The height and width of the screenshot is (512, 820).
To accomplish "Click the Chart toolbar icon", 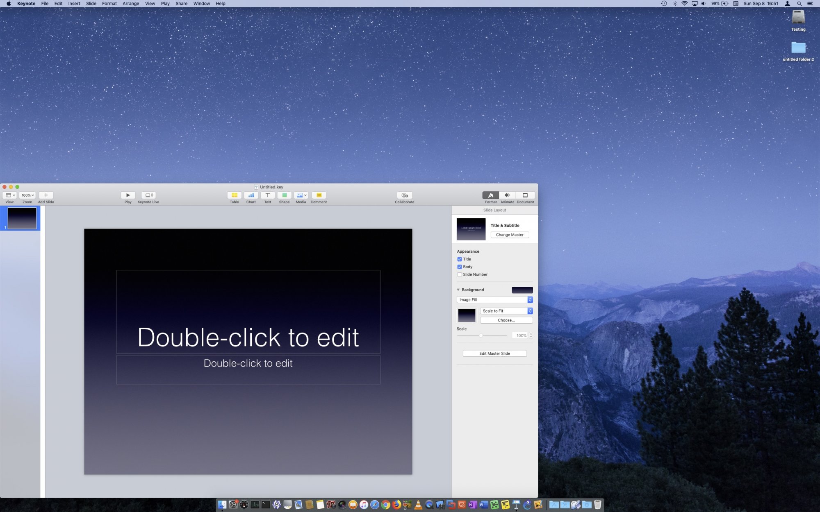I will click(x=251, y=195).
